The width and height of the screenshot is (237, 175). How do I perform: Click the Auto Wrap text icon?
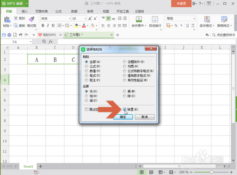click(155, 19)
